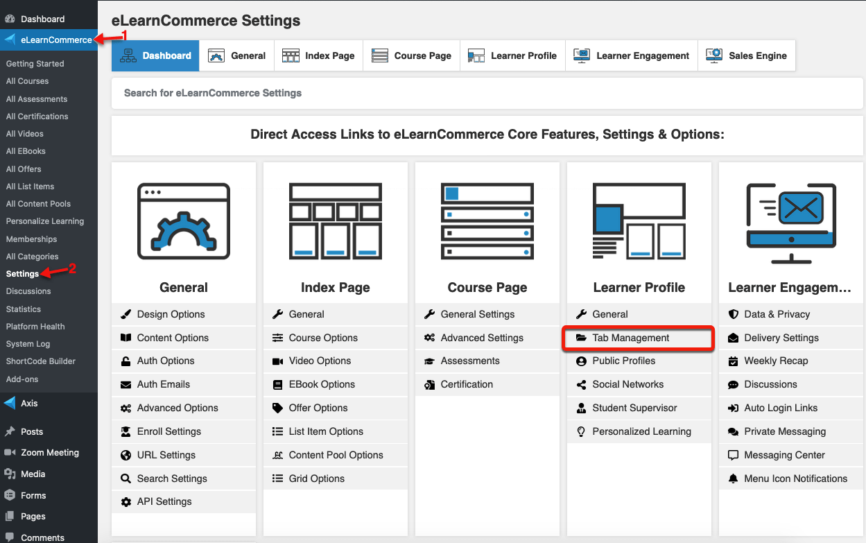Open General Settings under Course Page
866x543 pixels.
(x=487, y=314)
